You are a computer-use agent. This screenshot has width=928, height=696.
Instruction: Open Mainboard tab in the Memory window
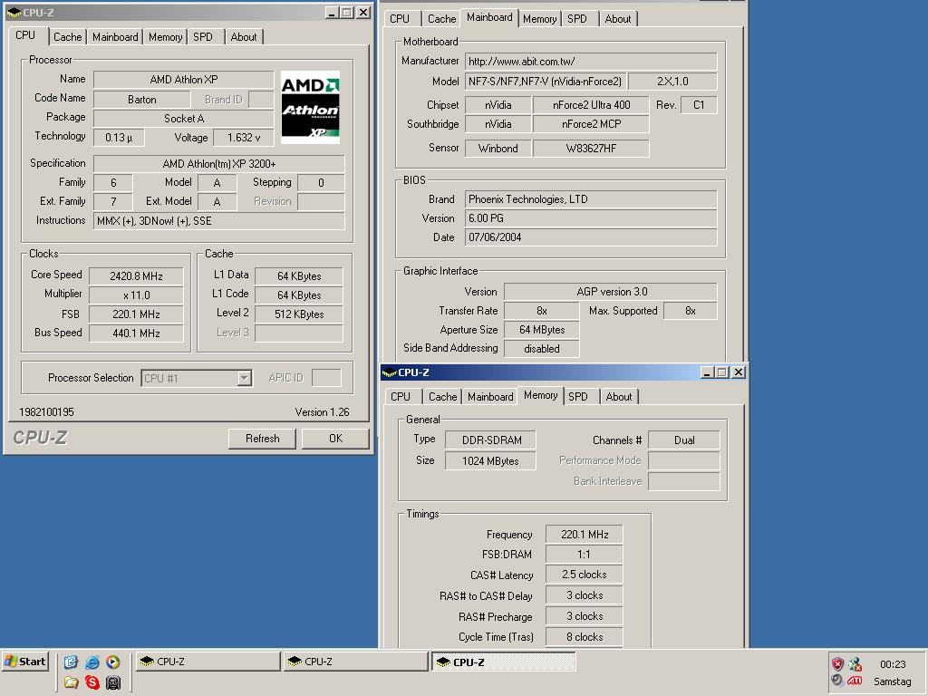click(x=490, y=397)
